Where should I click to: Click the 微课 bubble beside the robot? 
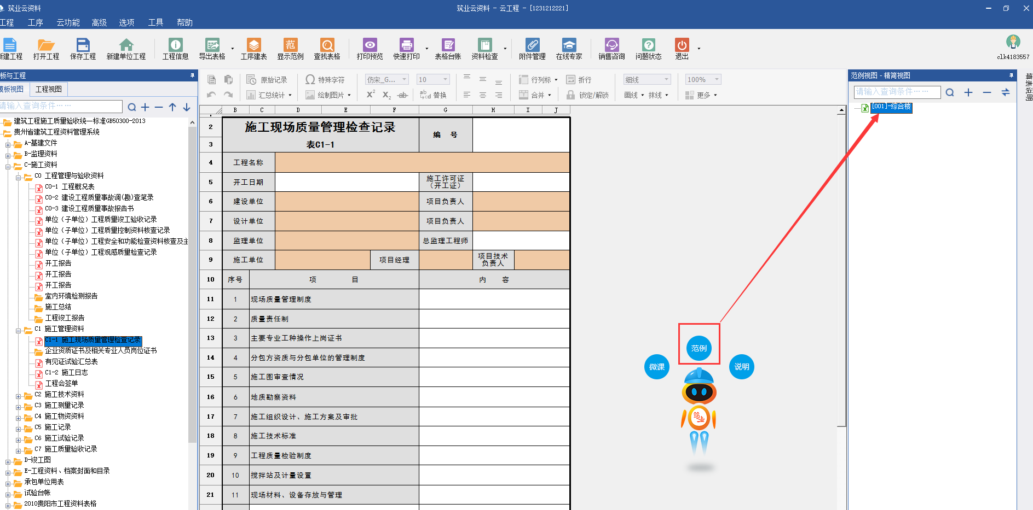(x=656, y=367)
